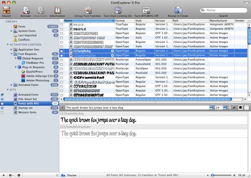
Task: Select Fonts in the library
Action: coord(22,27)
